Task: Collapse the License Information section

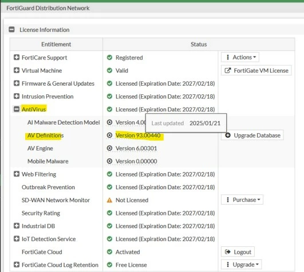Action: 11,30
